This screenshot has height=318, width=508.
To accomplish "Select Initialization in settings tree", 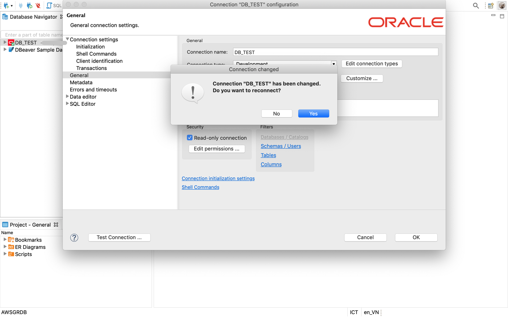I will [x=90, y=47].
